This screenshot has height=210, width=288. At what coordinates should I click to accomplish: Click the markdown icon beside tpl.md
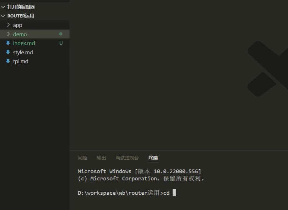(x=8, y=61)
